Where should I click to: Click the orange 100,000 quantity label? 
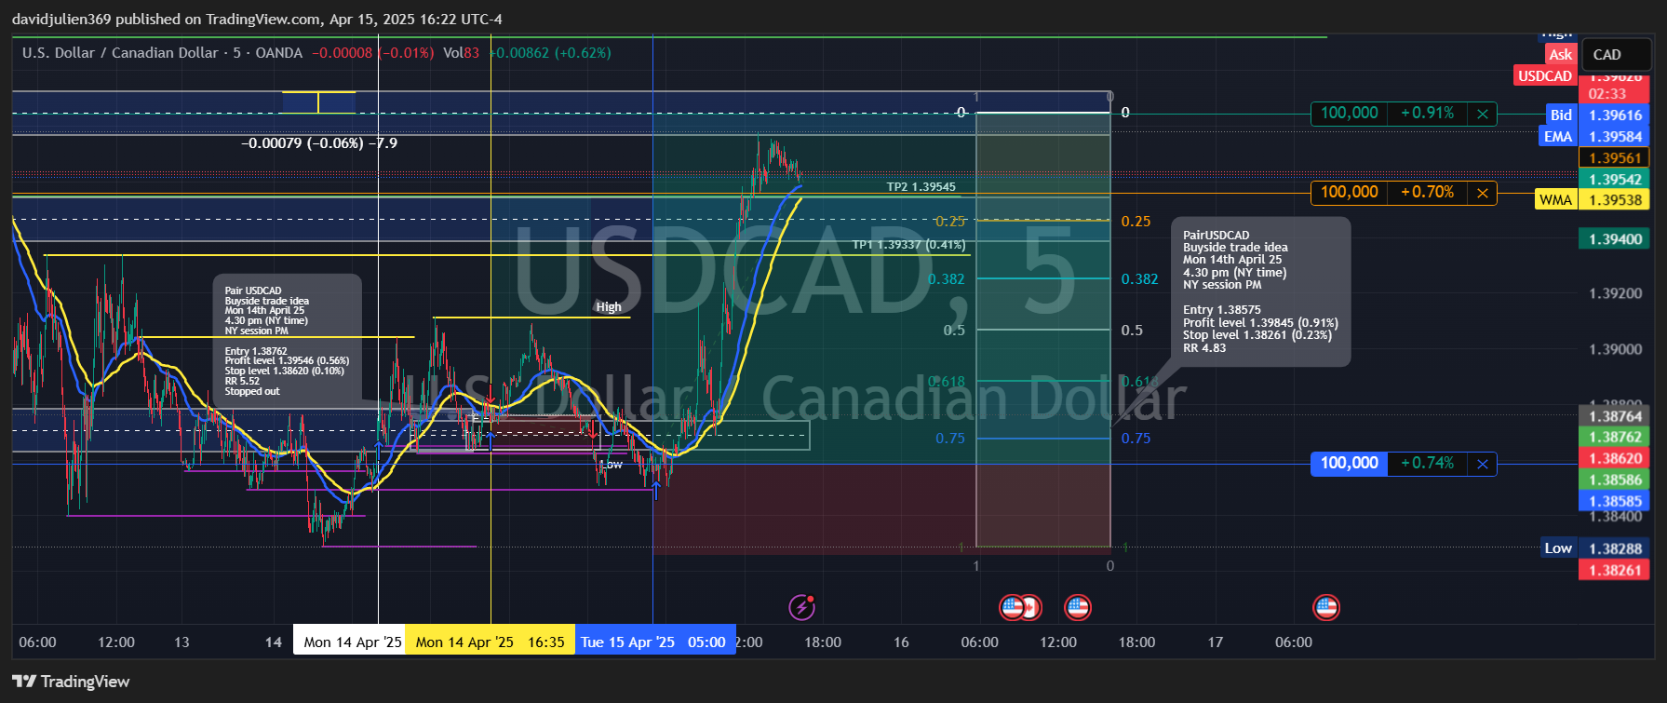click(x=1349, y=193)
